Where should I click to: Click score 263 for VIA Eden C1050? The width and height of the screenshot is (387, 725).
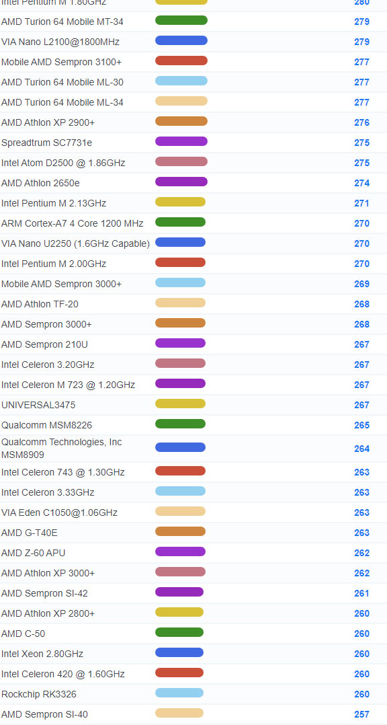coord(362,512)
